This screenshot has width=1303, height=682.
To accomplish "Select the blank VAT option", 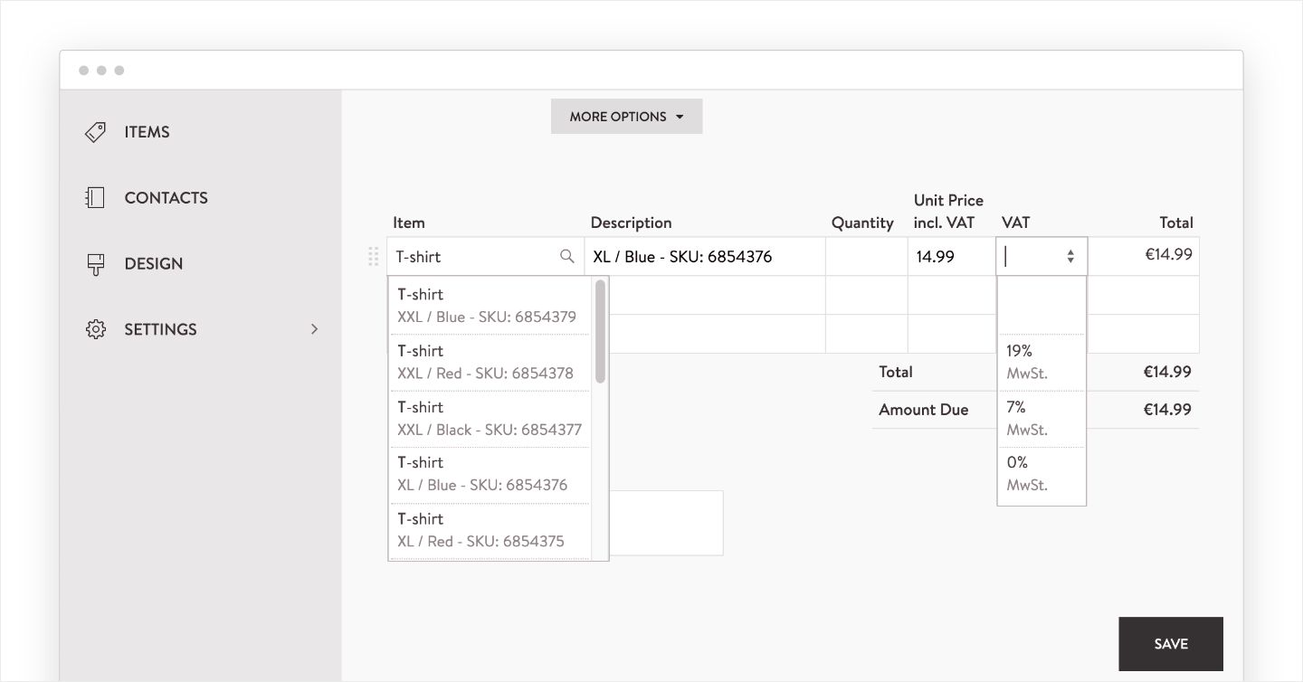I will coord(1041,306).
